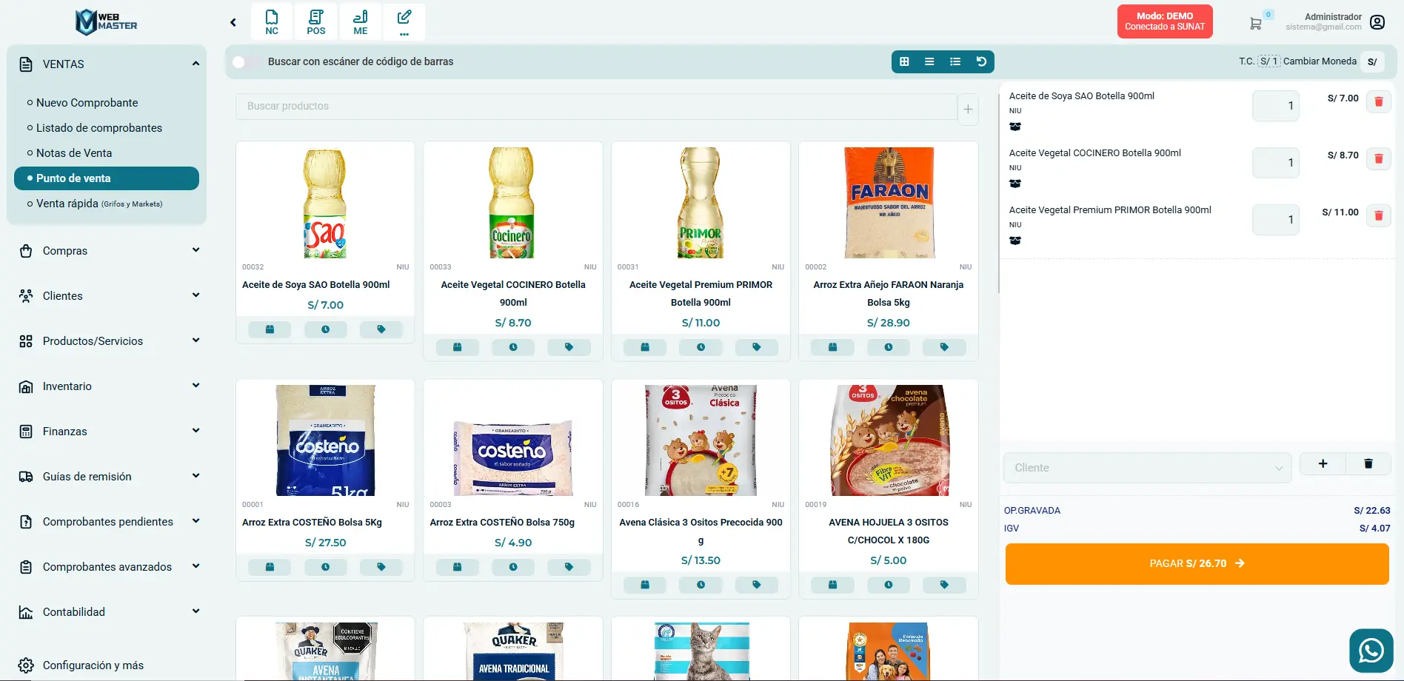Click the PAGAR S/ 26.70 button
Image resolution: width=1404 pixels, height=681 pixels.
1197,564
